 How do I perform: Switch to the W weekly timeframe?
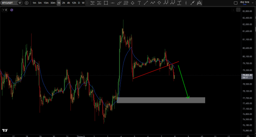(83, 3)
